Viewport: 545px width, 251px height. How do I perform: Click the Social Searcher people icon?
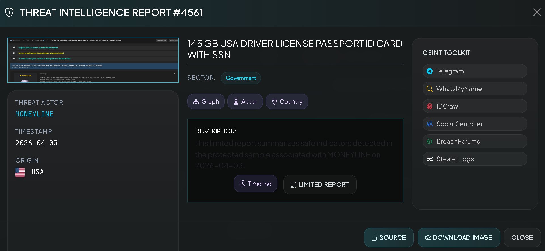[430, 124]
